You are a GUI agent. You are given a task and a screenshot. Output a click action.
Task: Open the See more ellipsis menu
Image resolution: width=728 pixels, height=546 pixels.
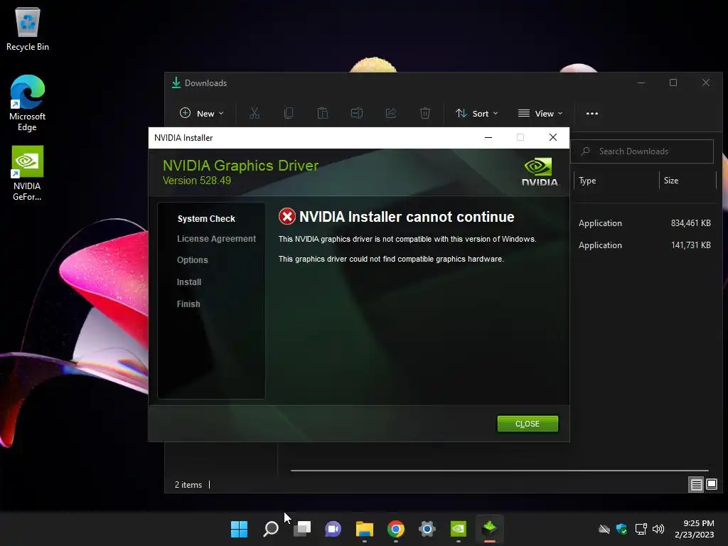pos(592,113)
